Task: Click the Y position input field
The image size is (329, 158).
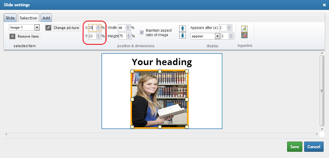Action: pyautogui.click(x=92, y=36)
